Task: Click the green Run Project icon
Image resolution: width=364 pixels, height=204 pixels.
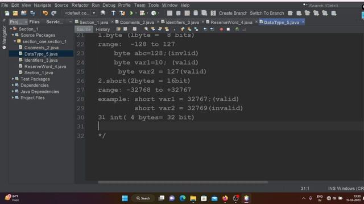Action: tap(131, 13)
